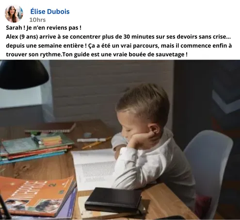Click the pencils lying on the desk

coord(96,142)
